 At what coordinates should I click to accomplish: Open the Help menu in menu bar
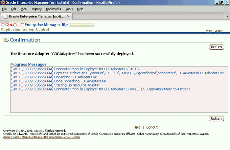click(80, 9)
